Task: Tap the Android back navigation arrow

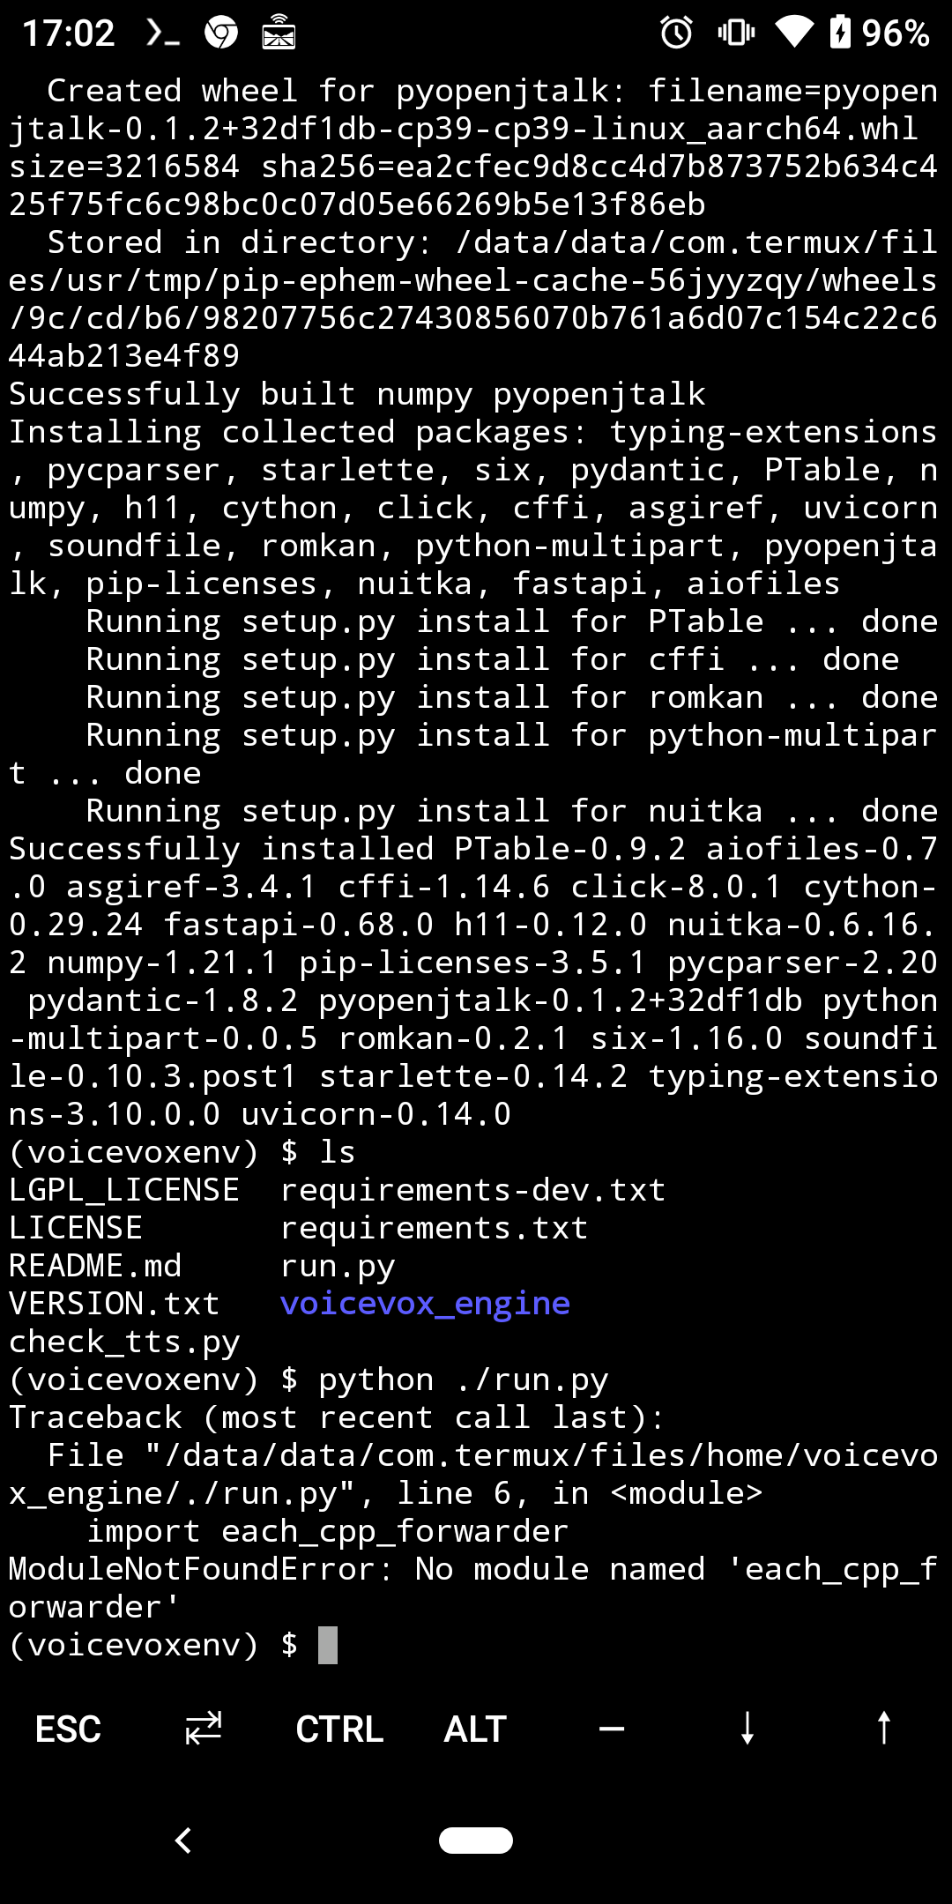Action: pos(183,1841)
